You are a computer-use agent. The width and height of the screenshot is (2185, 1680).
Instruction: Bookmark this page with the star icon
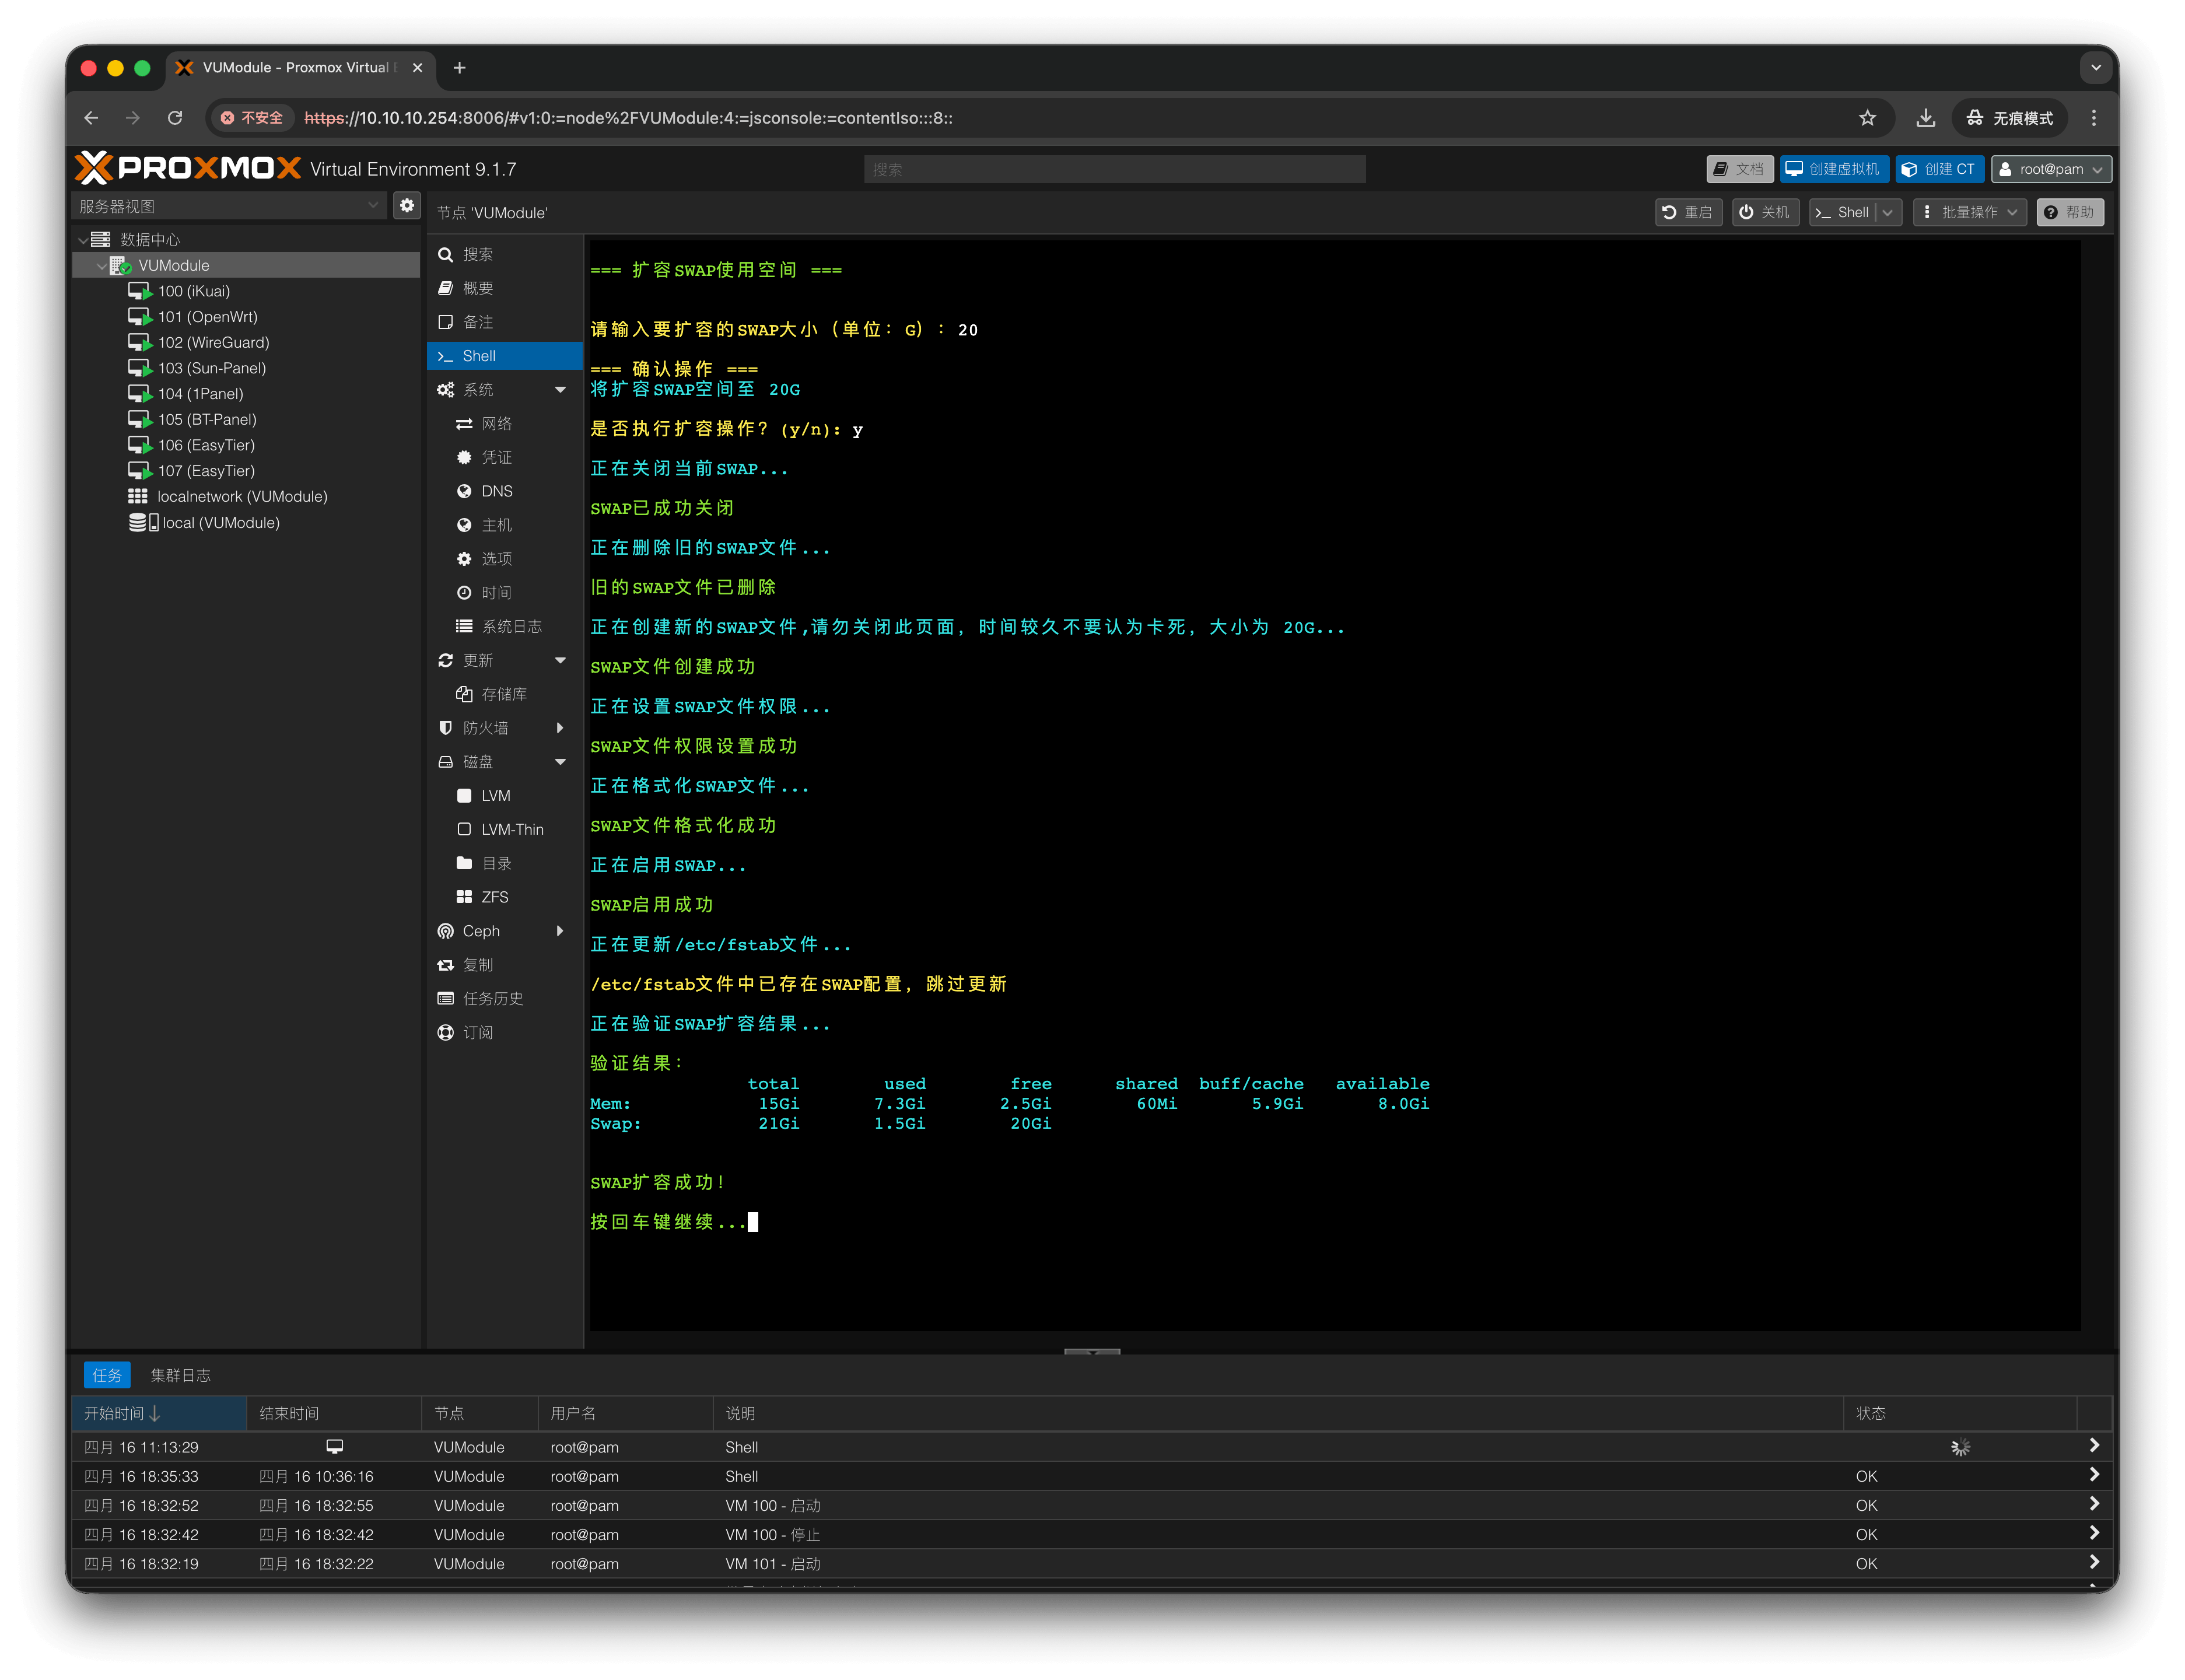tap(1866, 118)
